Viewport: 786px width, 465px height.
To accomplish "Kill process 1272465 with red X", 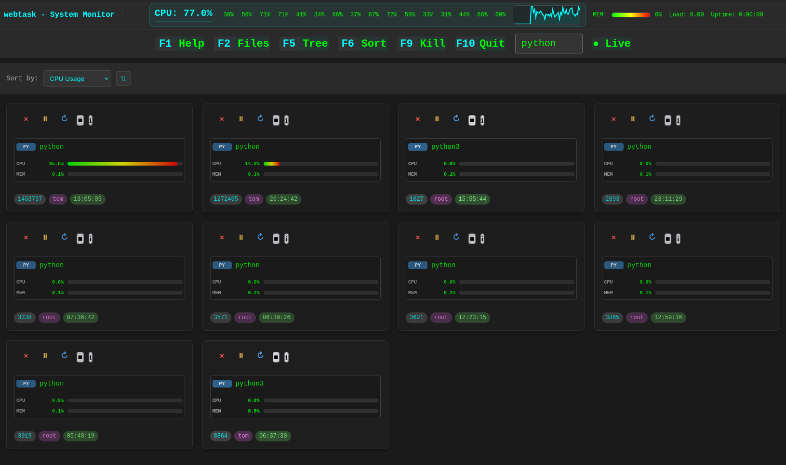I will pyautogui.click(x=222, y=119).
